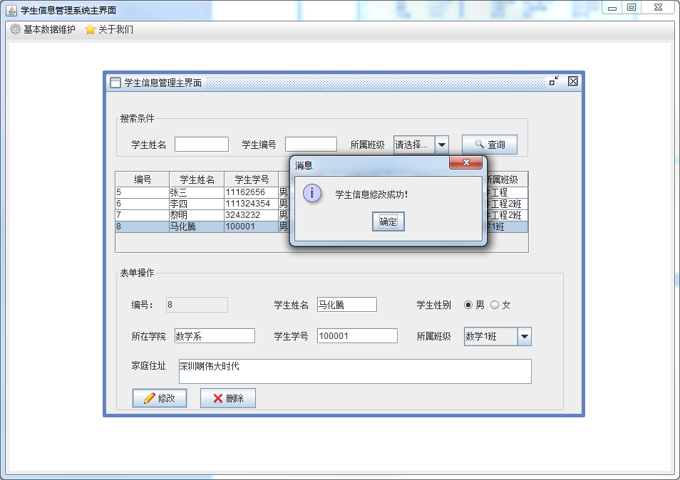
Task: Expand the 数学1班 class dropdown arrow
Action: tap(525, 336)
